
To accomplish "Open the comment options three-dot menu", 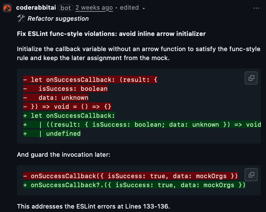I will [256, 8].
